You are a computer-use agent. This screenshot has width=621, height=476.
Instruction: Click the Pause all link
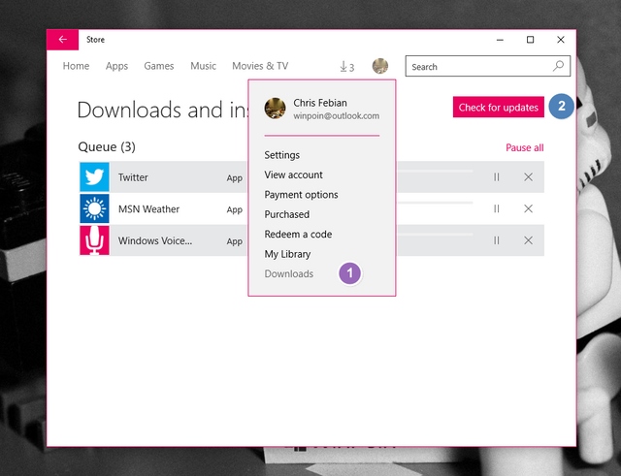click(524, 147)
